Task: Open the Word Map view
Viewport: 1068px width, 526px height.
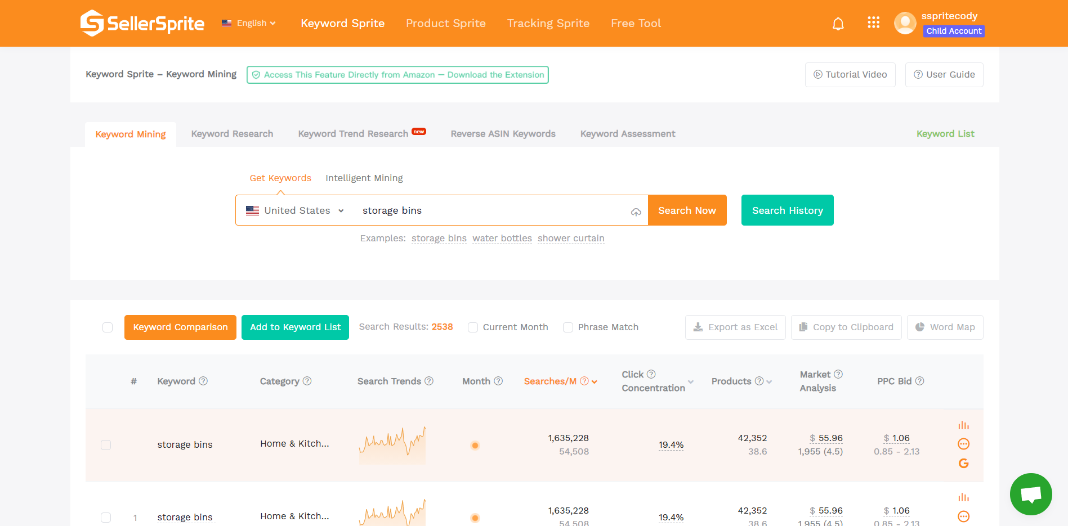Action: [945, 327]
